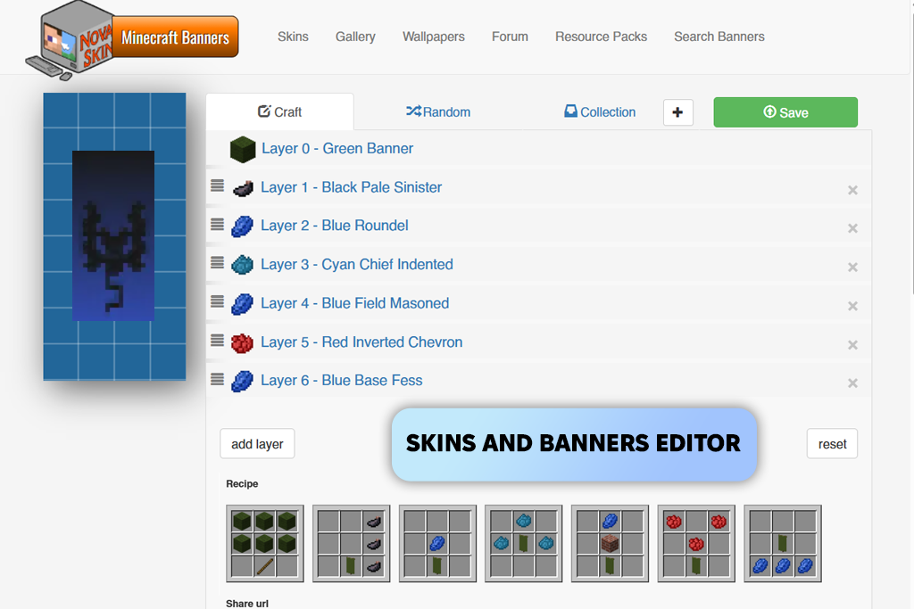Click the blue dye icon of Layer 2
Image resolution: width=914 pixels, height=609 pixels.
tap(243, 226)
